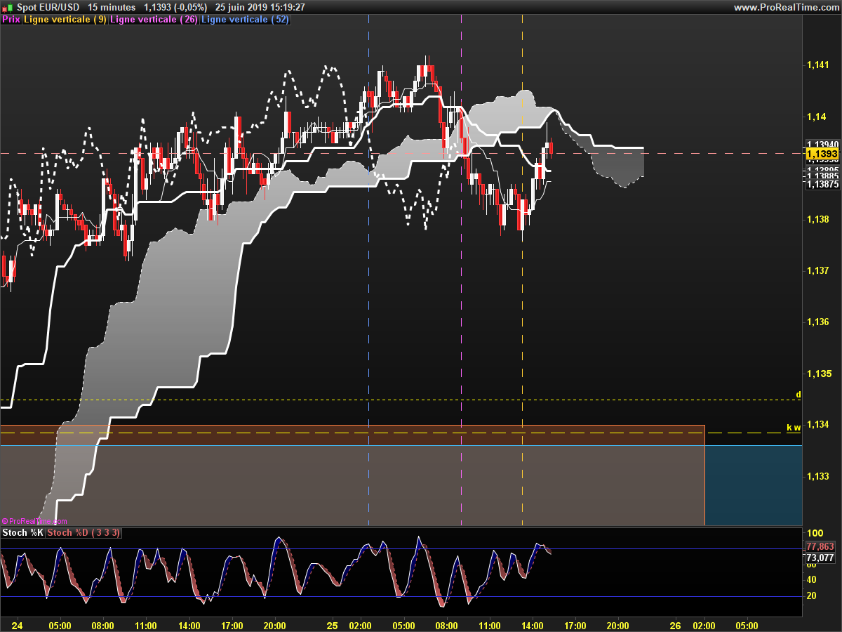Click the date 26 on the time axis
Image resolution: width=842 pixels, height=632 pixels.
675,625
